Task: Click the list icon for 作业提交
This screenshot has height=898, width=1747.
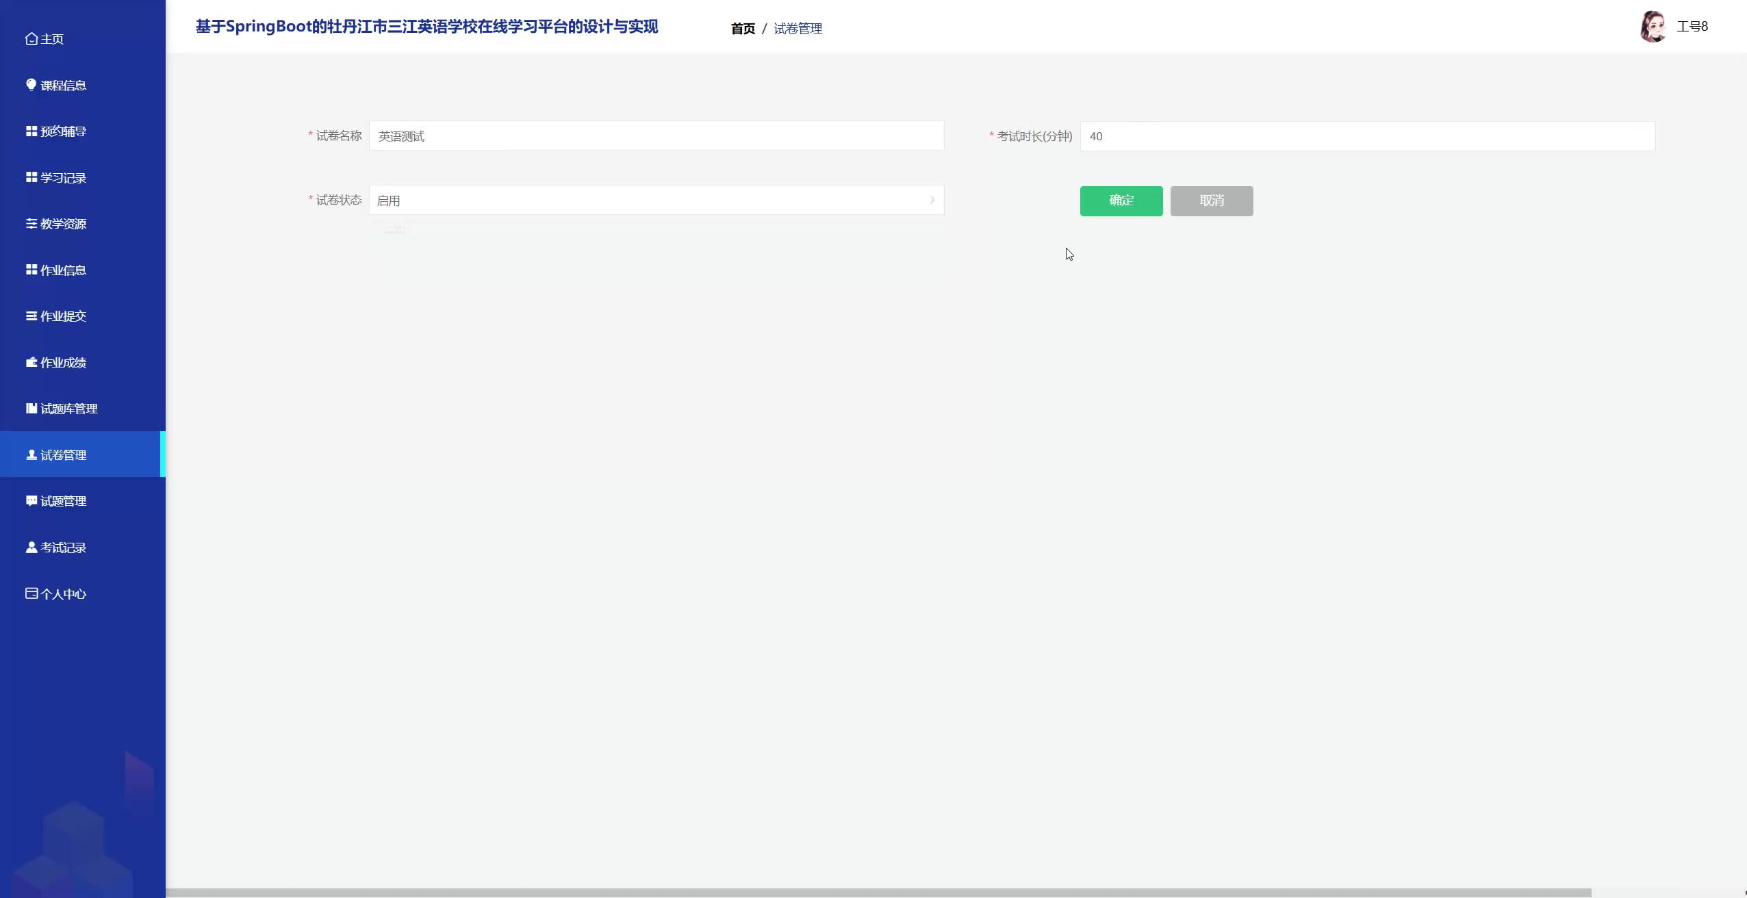Action: pyautogui.click(x=31, y=316)
